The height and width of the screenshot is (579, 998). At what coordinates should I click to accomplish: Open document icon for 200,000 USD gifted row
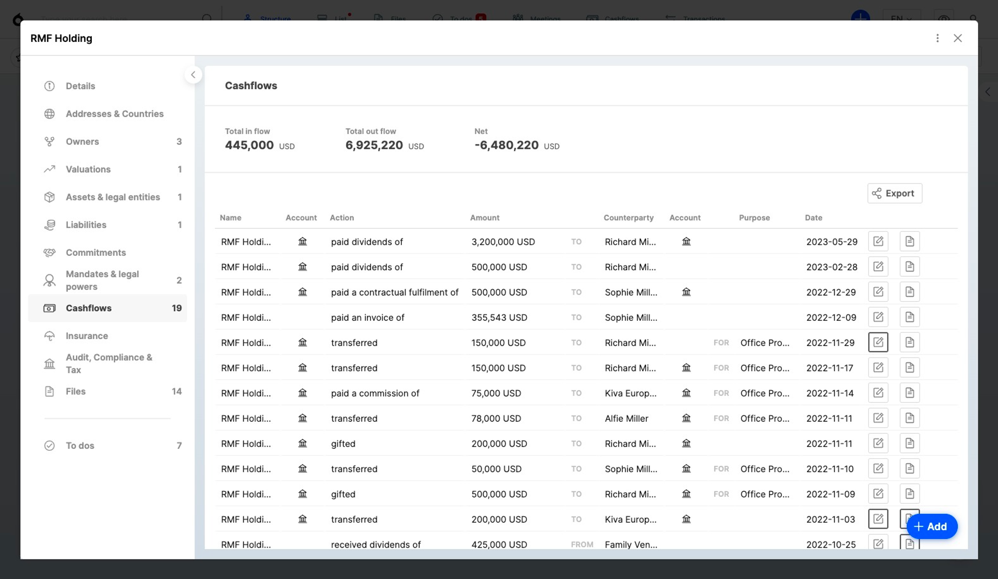(x=910, y=443)
